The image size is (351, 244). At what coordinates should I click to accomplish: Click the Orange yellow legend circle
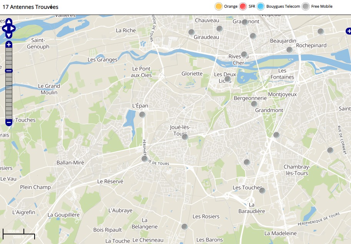tap(218, 7)
